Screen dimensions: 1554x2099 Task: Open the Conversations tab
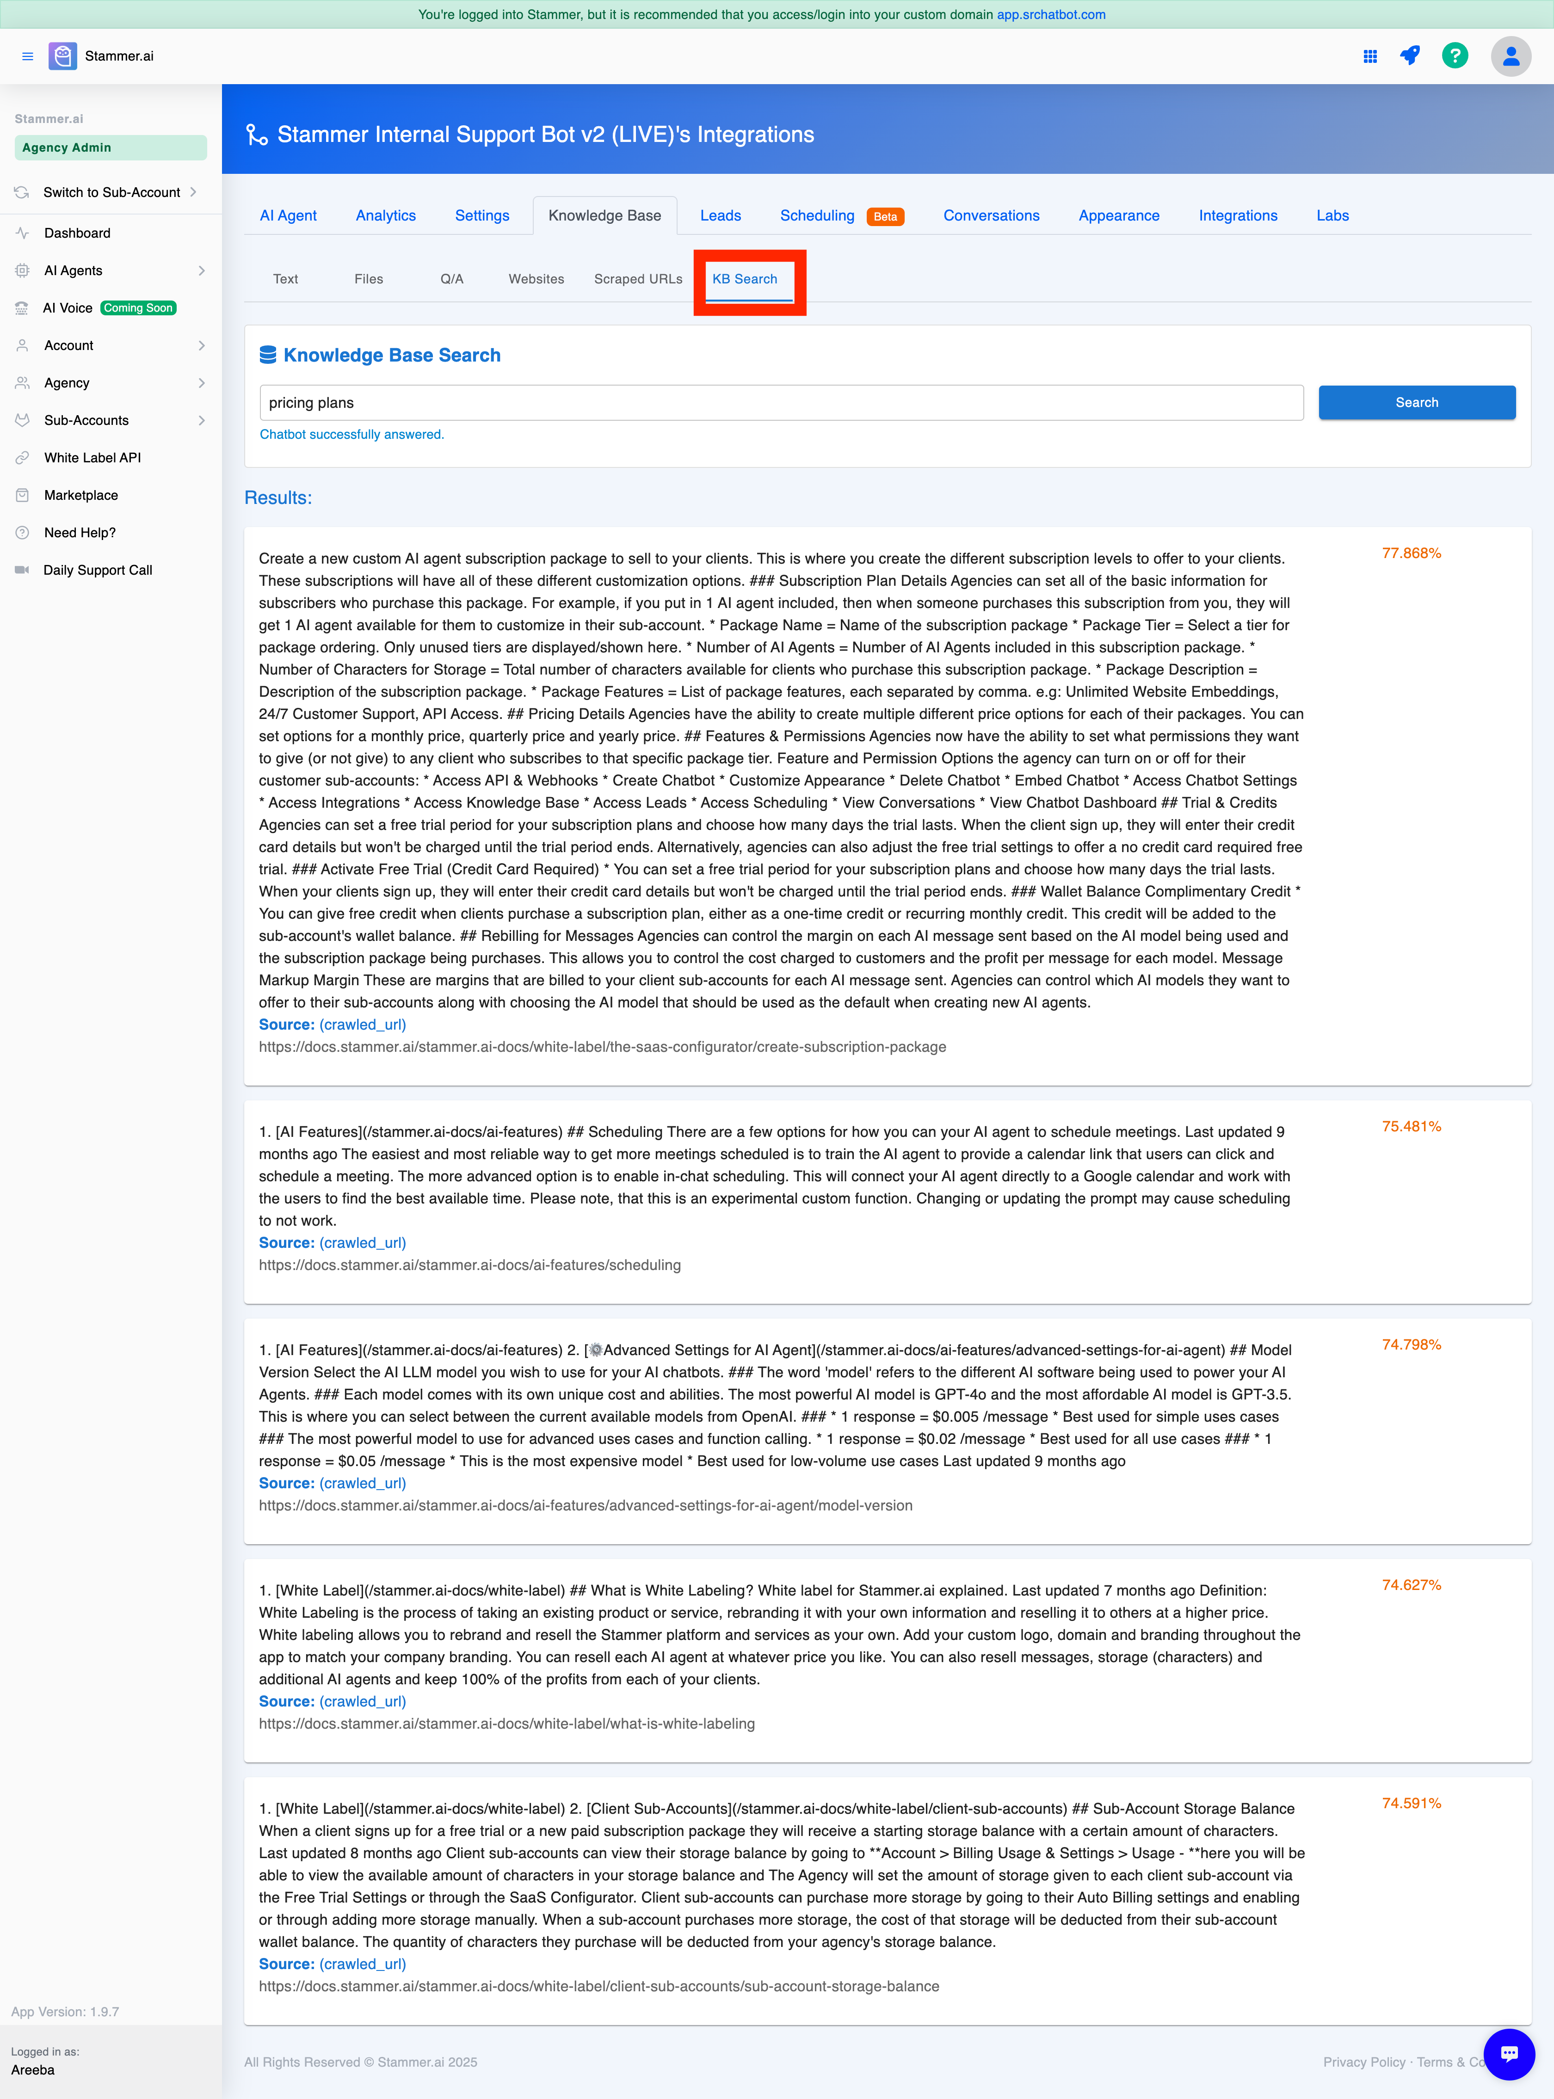pos(992,215)
